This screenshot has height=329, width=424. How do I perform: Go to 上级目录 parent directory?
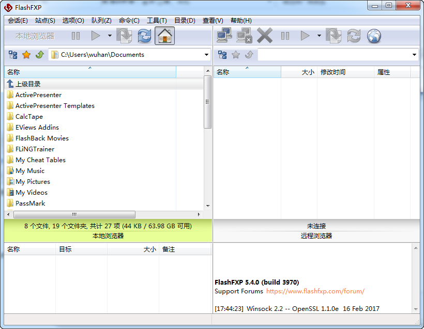tap(28, 84)
